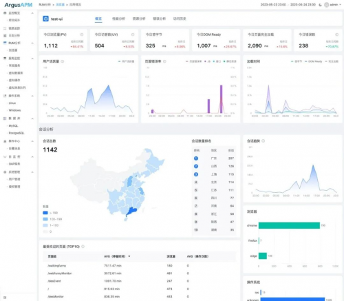Collapse the 数据库 sidebar group

tap(32, 118)
